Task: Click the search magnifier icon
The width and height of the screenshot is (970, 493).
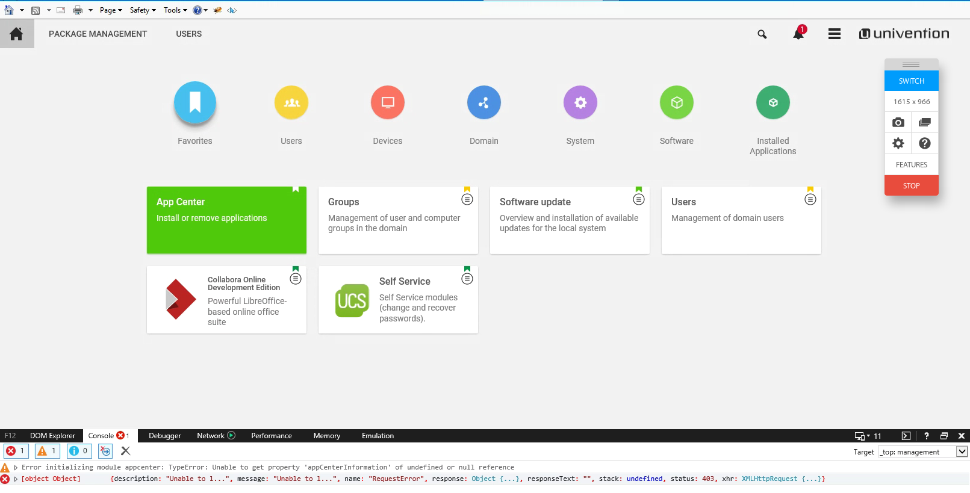Action: point(762,34)
